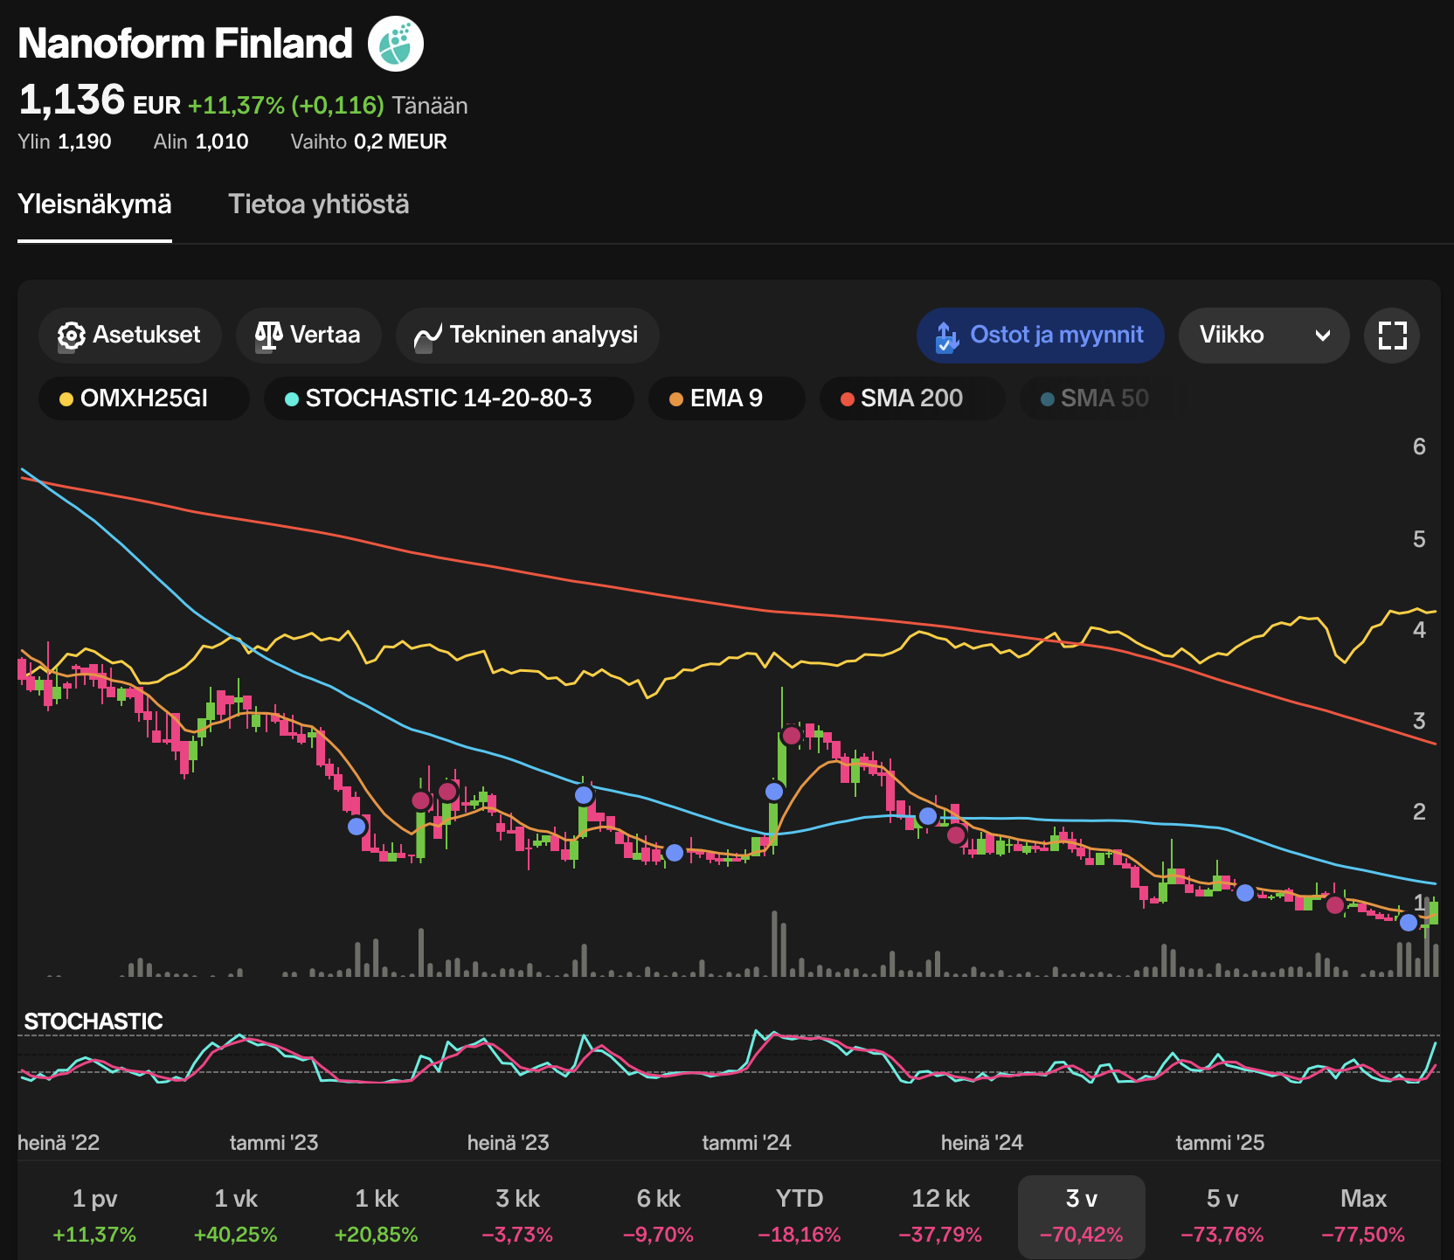Click the STOCHASTIC panel label
The image size is (1454, 1260).
pos(93,1021)
